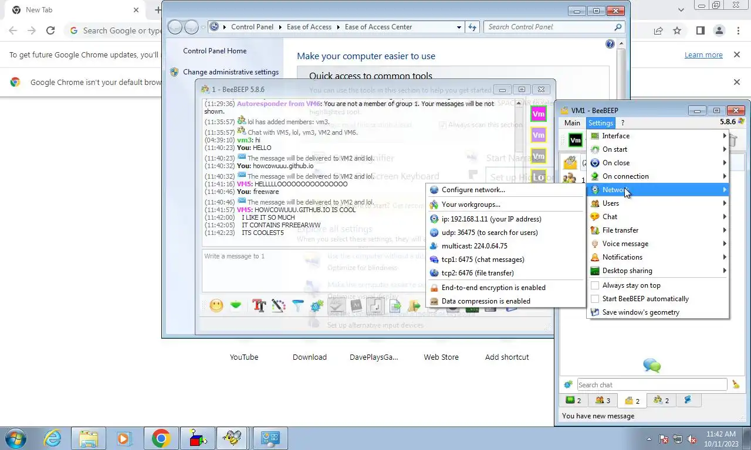
Task: Click Add shortcut tile label
Action: coord(507,357)
